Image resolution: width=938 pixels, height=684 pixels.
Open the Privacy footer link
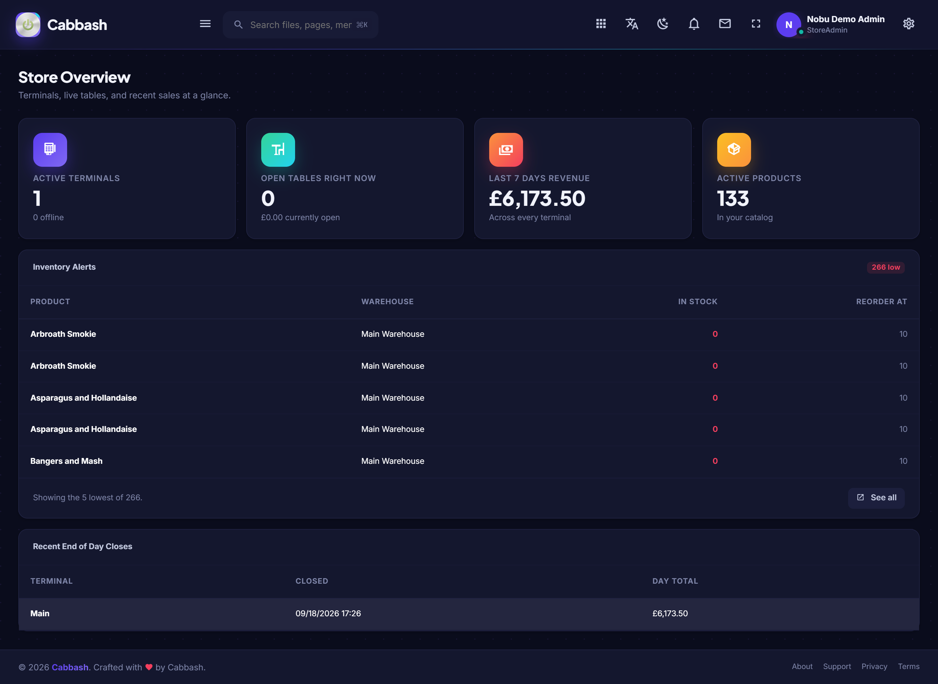point(874,667)
